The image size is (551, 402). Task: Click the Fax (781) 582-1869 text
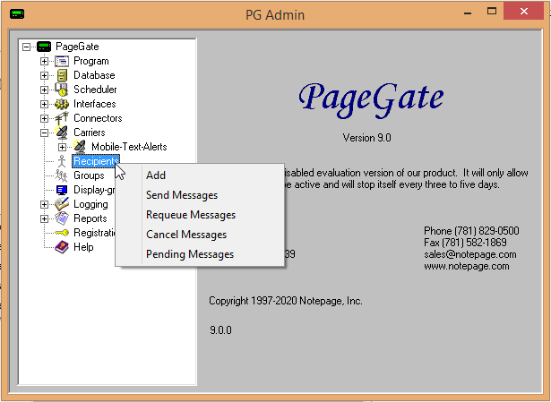coord(465,243)
